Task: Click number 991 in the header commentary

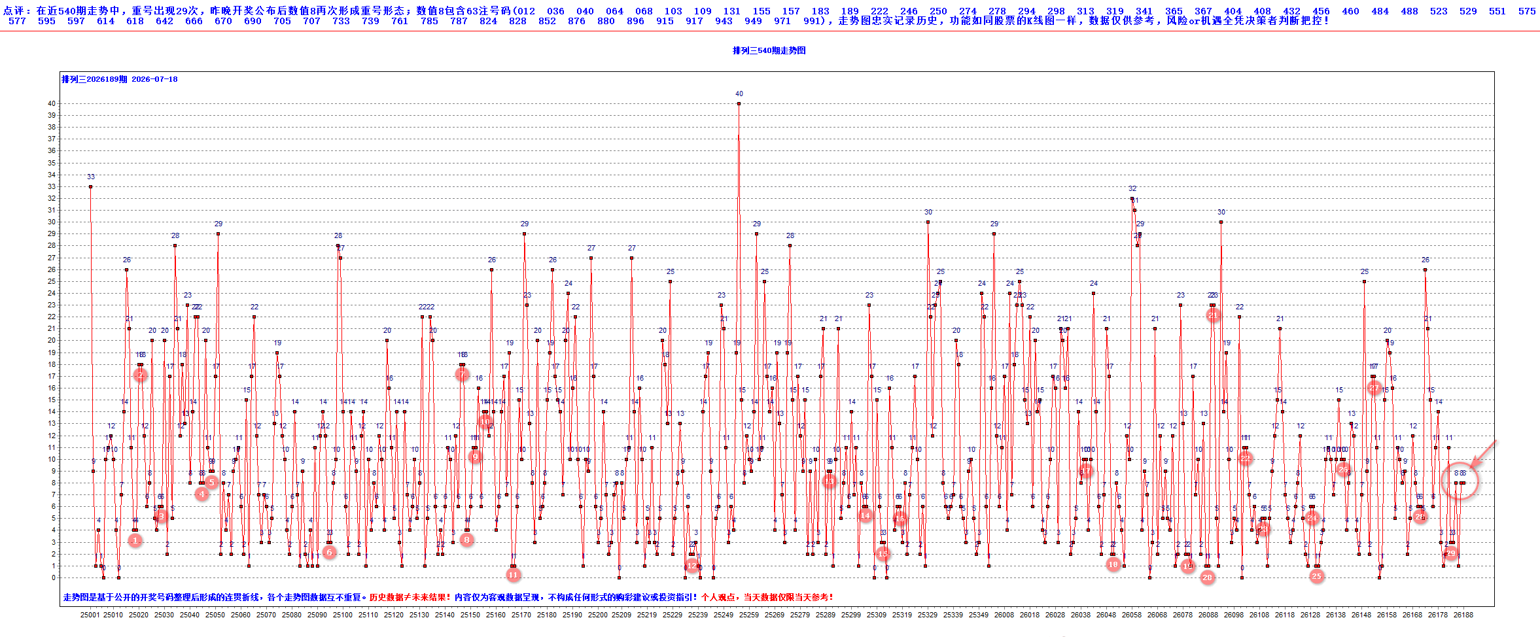Action: 812,21
